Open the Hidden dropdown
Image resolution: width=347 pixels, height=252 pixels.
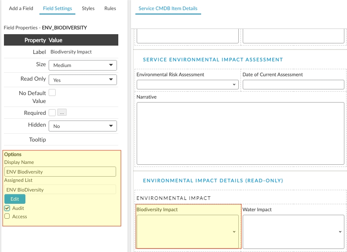click(x=82, y=126)
